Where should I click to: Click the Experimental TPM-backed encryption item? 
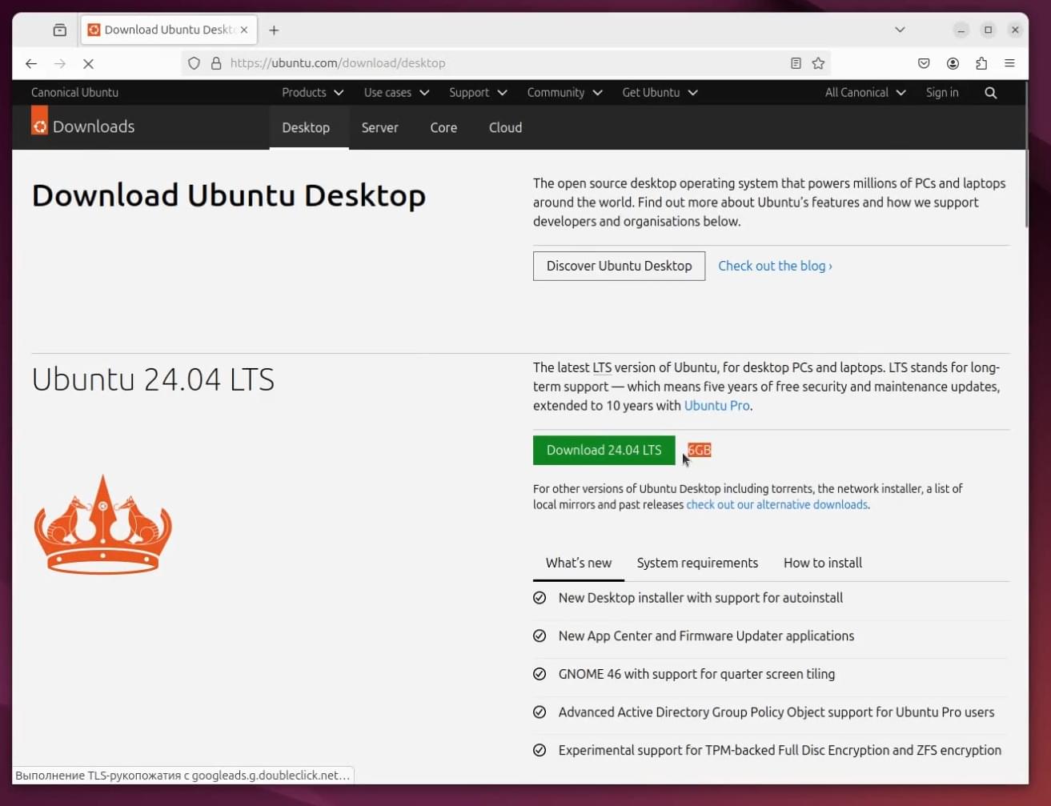[x=780, y=751]
